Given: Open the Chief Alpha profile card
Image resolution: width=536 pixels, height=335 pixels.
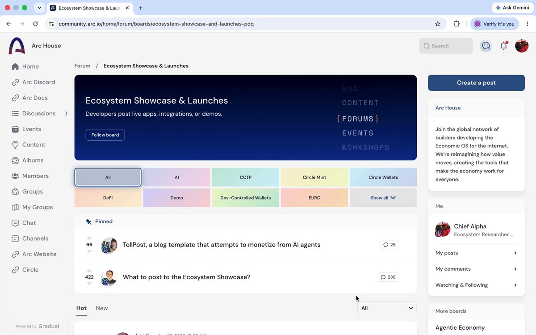Looking at the screenshot, I should (476, 230).
